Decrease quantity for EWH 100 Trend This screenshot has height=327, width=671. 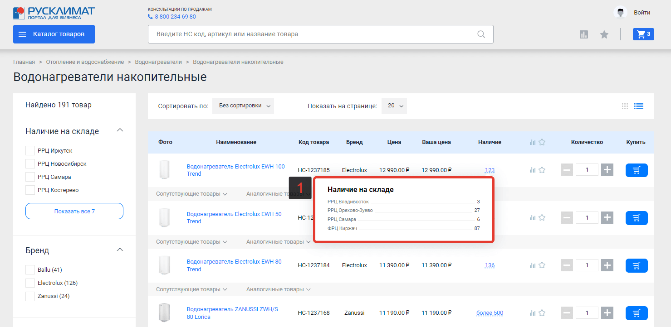pyautogui.click(x=567, y=170)
